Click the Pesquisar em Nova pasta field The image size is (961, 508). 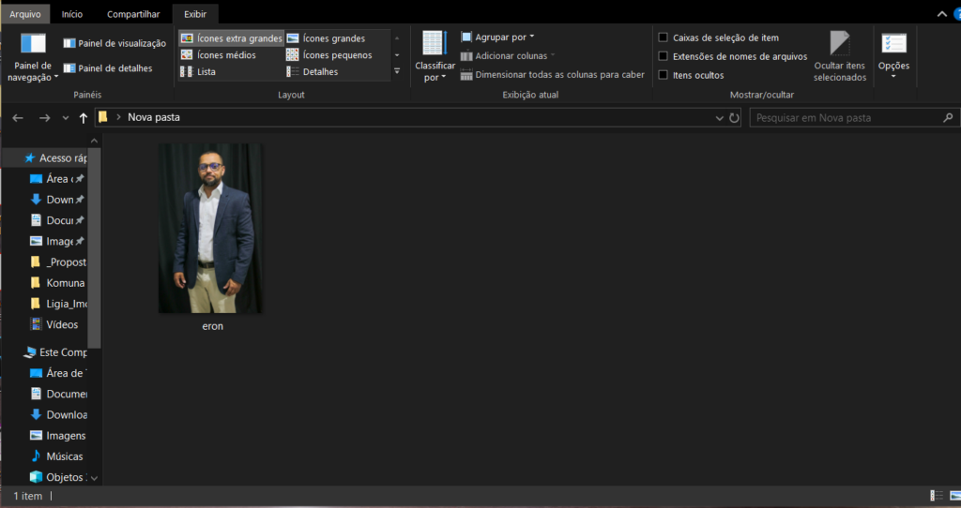pyautogui.click(x=845, y=118)
